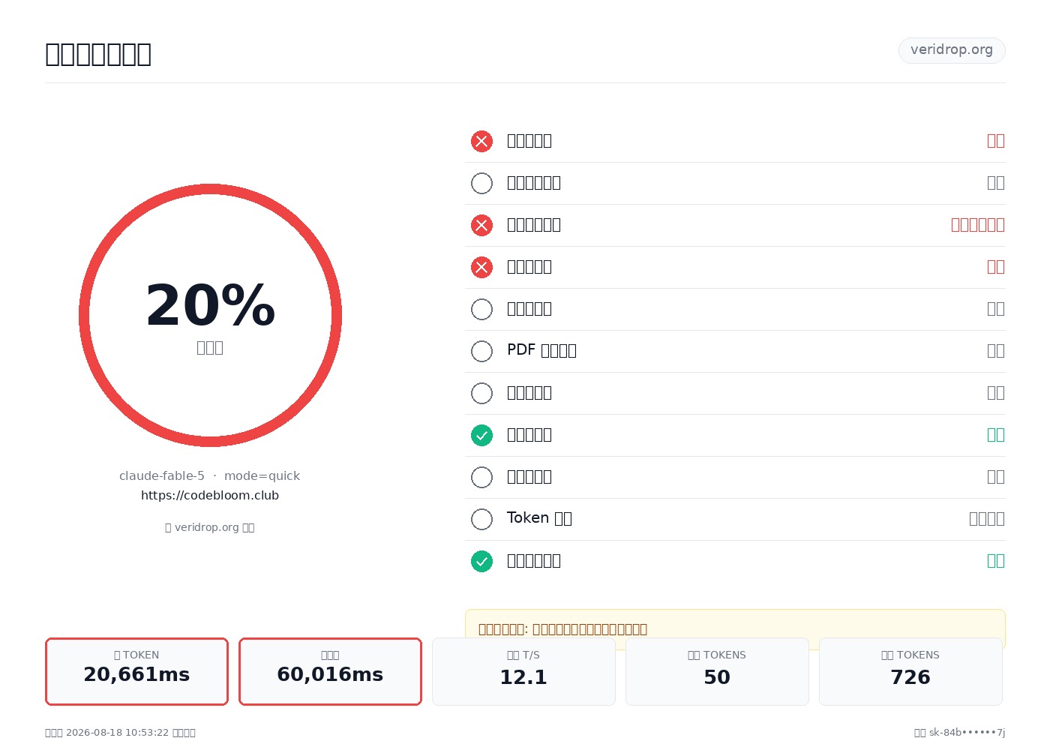Click the empty circle icon between the two upper red X icons

tap(481, 183)
